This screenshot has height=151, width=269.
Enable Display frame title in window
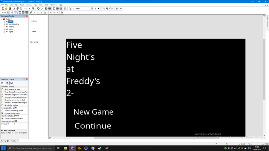click(2, 97)
